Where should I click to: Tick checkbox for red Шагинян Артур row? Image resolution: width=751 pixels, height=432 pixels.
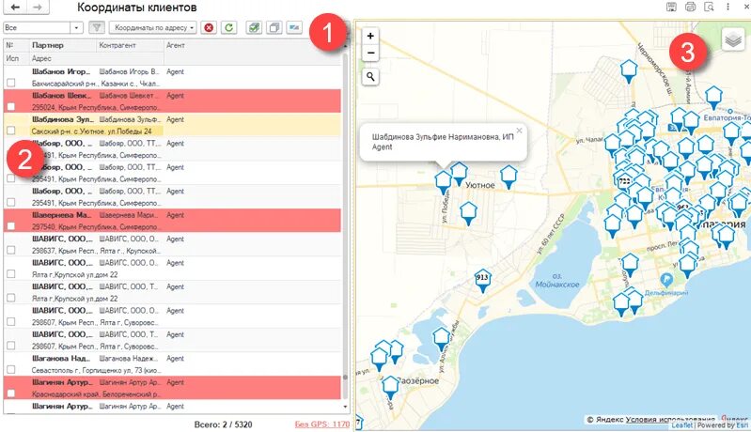click(x=11, y=393)
